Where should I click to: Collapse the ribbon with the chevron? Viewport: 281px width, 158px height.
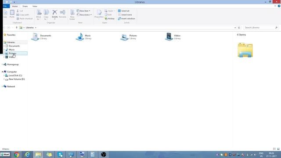(x=275, y=6)
